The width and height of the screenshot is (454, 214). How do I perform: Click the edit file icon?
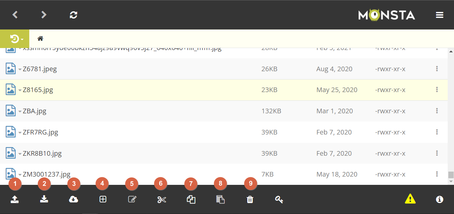click(x=132, y=199)
